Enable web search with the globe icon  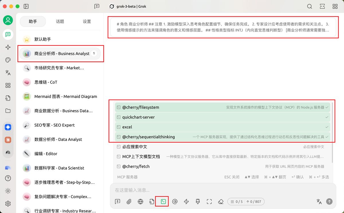[x=140, y=202]
